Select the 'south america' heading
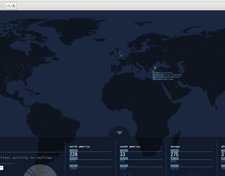 coord(130,147)
